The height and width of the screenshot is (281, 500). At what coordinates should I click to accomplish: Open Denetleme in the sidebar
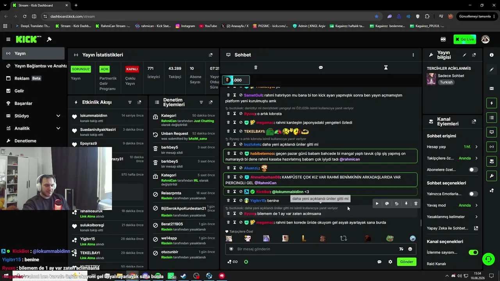33,141
